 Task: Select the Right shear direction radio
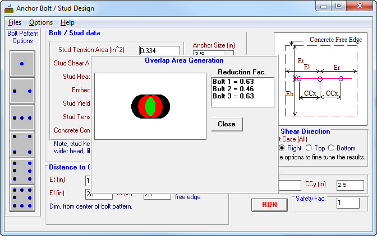(x=282, y=148)
